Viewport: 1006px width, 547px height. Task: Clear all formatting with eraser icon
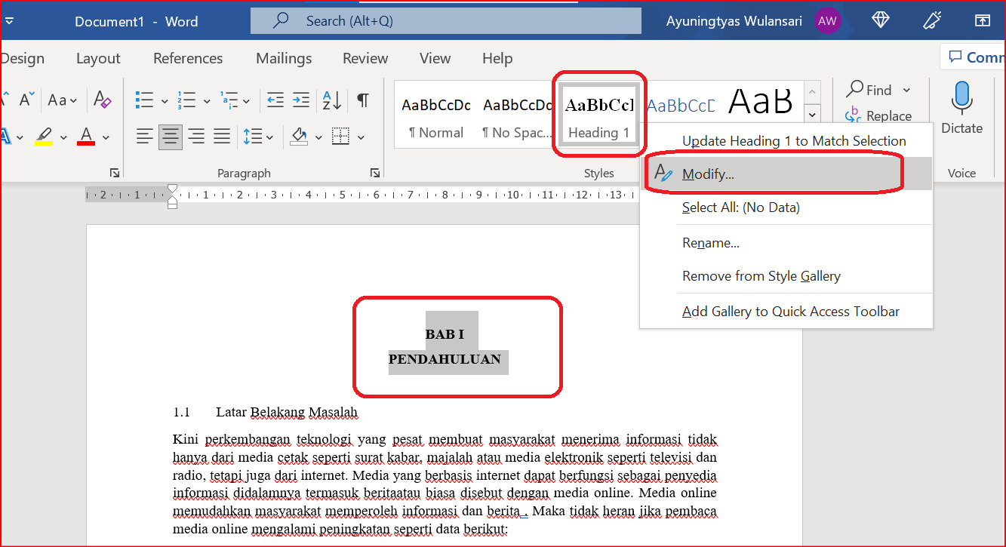pos(102,100)
